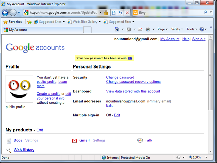The image size is (217, 163).
Task: Open Docs Settings link
Action: [x=32, y=140]
